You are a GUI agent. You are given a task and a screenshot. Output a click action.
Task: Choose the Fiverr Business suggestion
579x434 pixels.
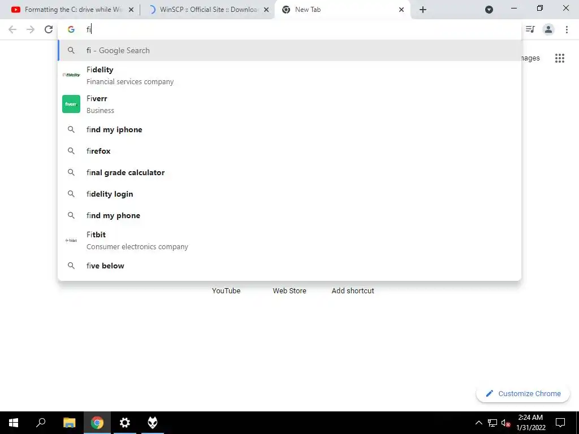pos(289,104)
